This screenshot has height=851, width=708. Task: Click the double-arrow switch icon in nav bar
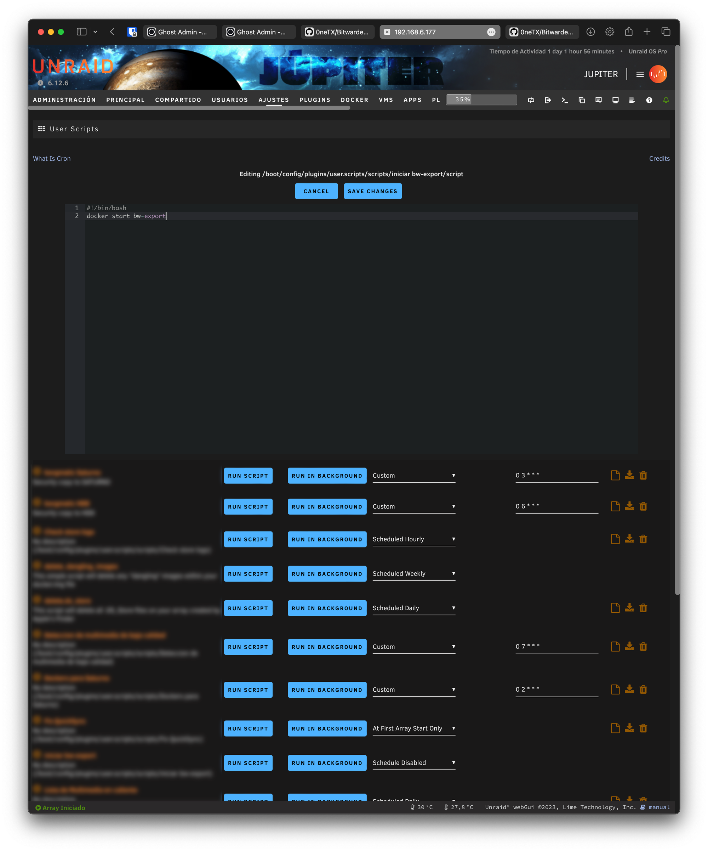(x=531, y=100)
